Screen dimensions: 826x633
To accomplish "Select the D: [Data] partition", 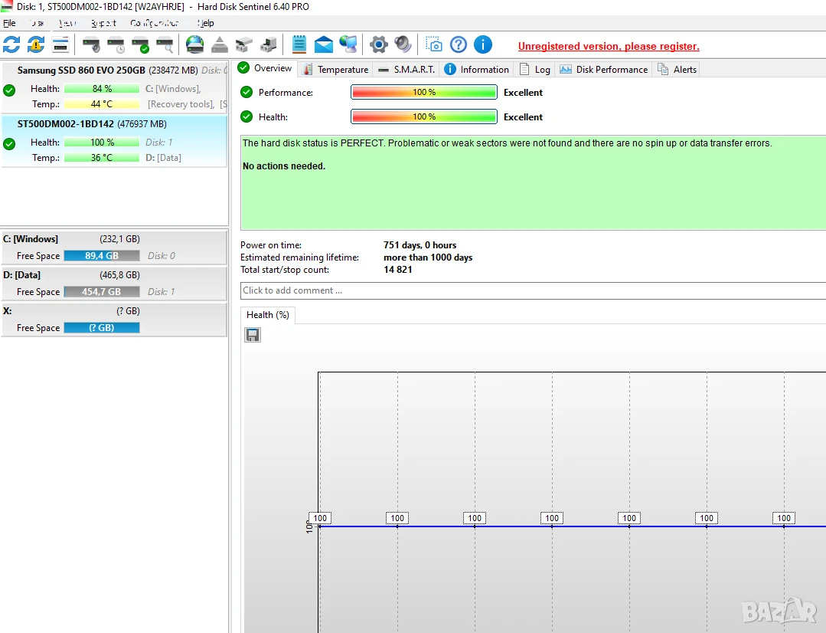I will pyautogui.click(x=114, y=284).
